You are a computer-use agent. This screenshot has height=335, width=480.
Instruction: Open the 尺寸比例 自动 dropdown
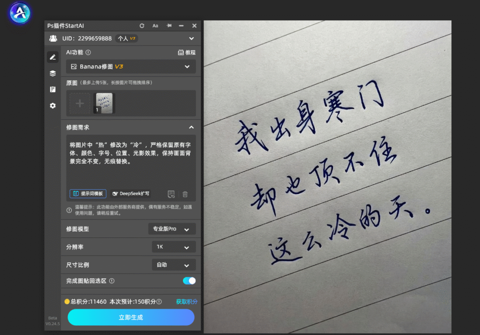(x=173, y=265)
